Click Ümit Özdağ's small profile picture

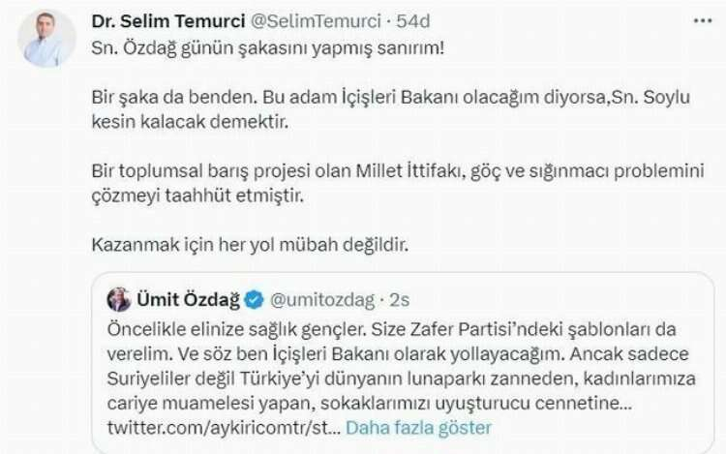pos(118,298)
